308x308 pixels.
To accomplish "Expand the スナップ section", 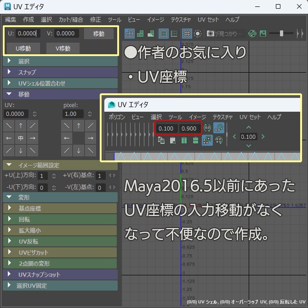I will 60,72.
